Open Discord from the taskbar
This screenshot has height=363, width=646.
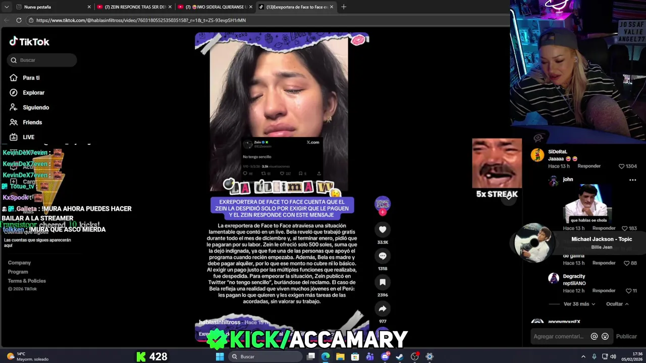[385, 356]
